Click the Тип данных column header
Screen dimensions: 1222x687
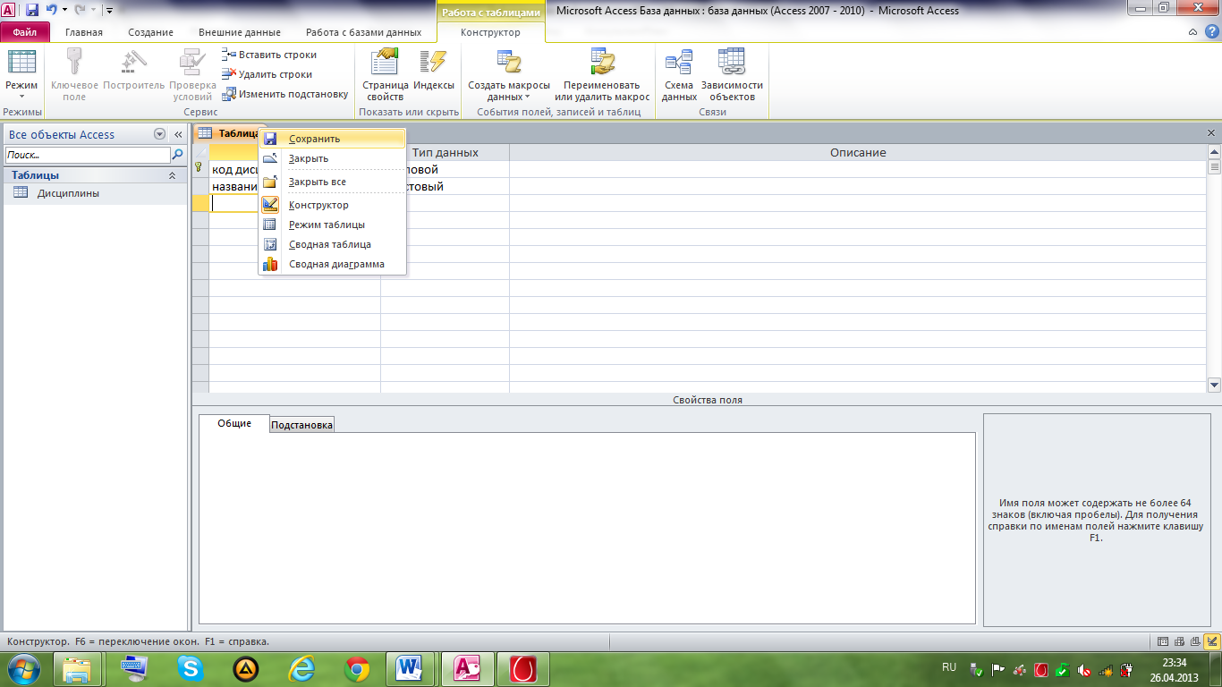(x=445, y=152)
